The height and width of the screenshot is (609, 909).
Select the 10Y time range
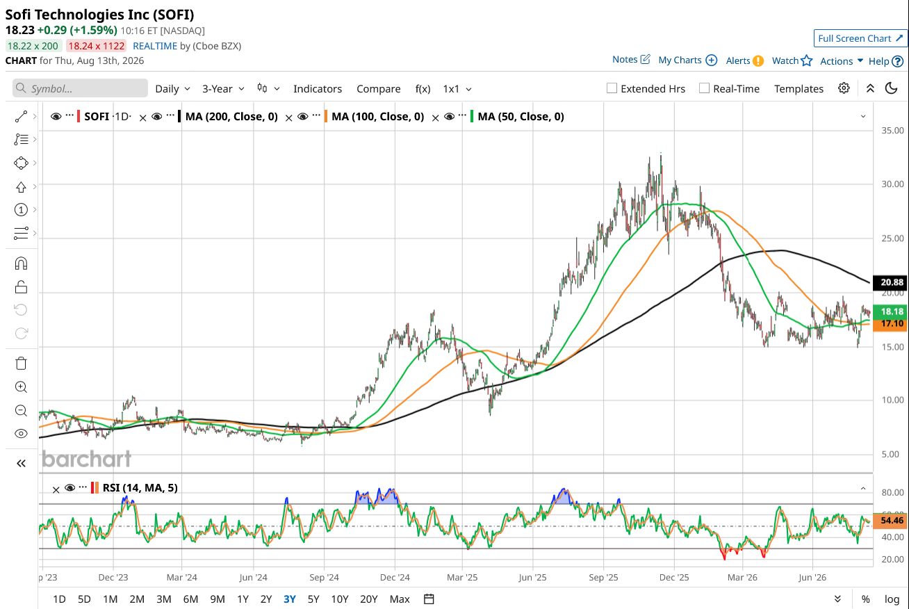click(340, 599)
